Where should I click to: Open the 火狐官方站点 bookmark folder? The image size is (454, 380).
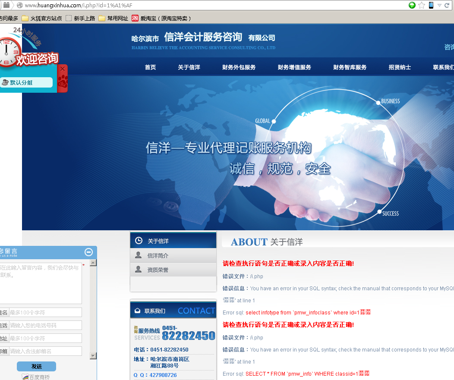point(42,18)
